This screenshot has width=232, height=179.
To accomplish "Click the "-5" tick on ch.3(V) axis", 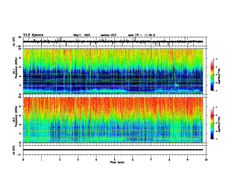I will click(20, 155).
